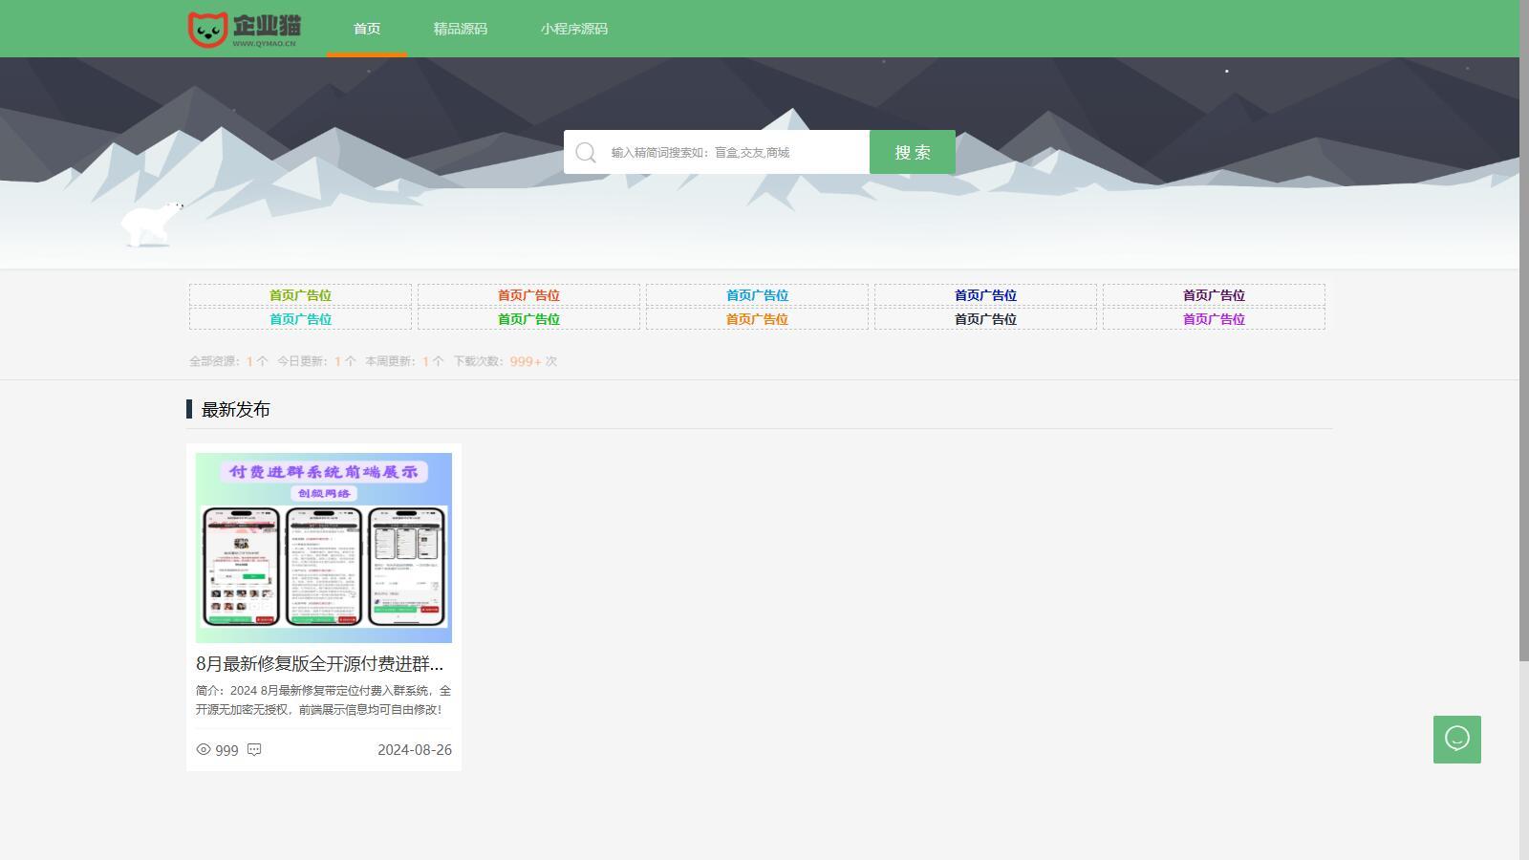Open the 精品源码 navigation tab

(461, 29)
